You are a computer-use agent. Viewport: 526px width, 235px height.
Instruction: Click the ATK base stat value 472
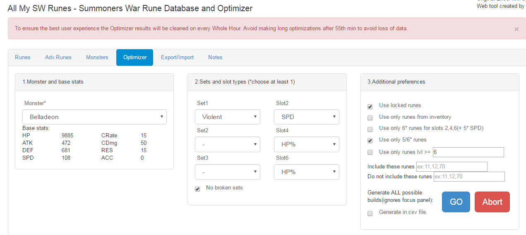pos(66,143)
